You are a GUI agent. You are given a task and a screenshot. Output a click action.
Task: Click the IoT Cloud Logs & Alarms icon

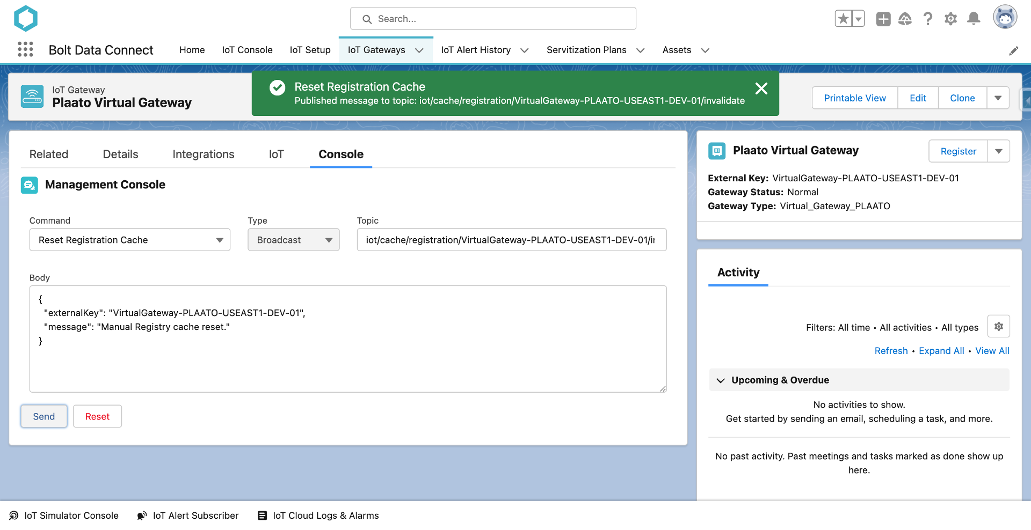(262, 516)
